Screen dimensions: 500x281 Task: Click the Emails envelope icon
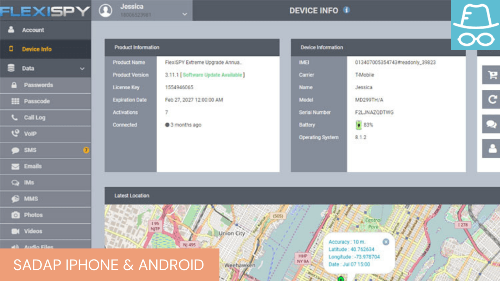pyautogui.click(x=15, y=166)
